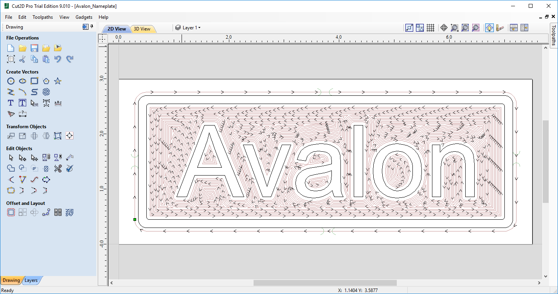Toggle the lightbulb toolpath drawing icon
Image resolution: width=558 pixels, height=294 pixels.
pyautogui.click(x=489, y=28)
